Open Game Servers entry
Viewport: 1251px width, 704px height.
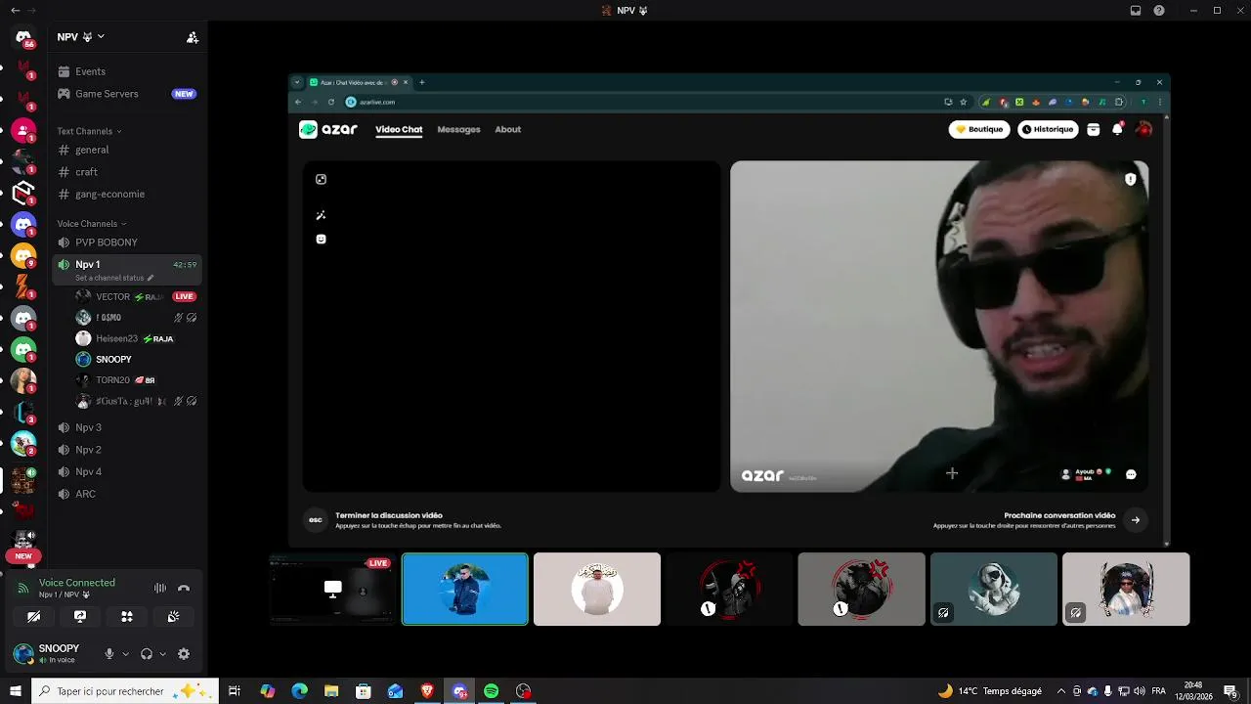click(127, 94)
